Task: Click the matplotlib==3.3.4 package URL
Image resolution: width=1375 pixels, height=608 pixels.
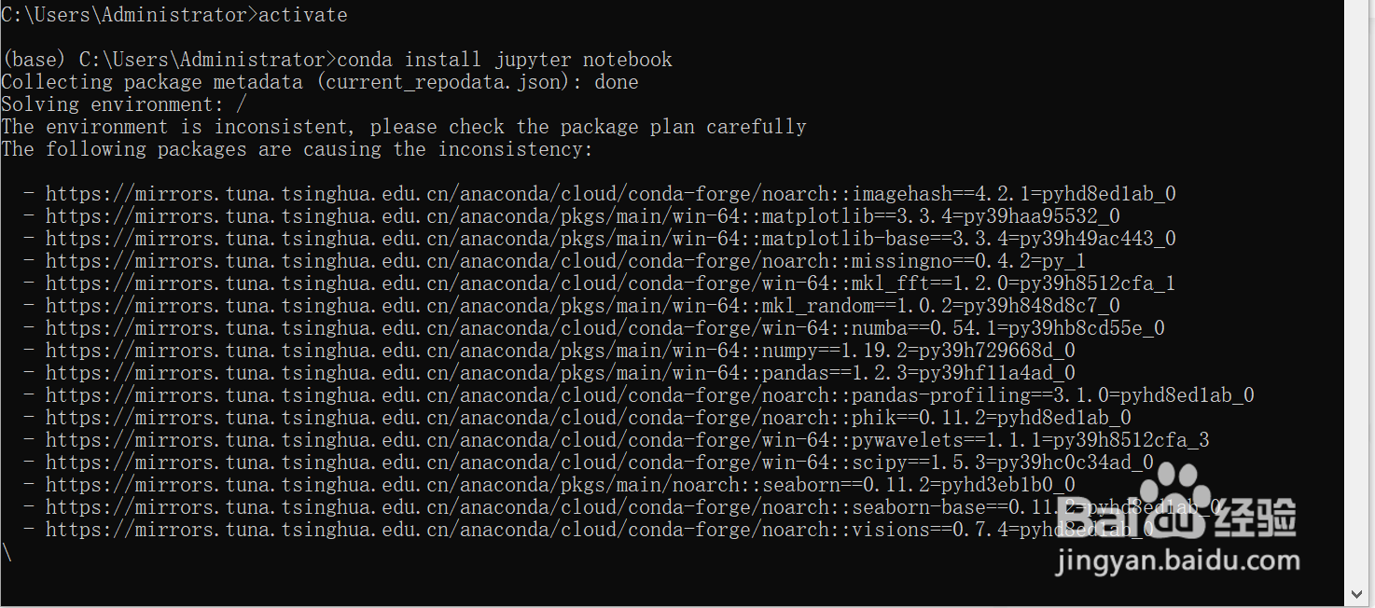Action: (x=582, y=216)
